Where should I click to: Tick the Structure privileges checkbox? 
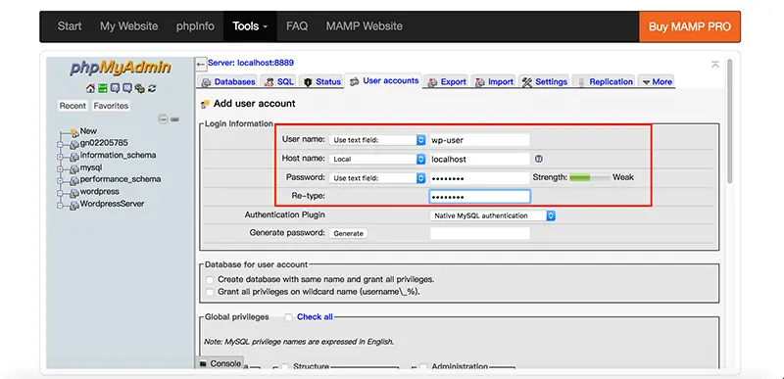[284, 366]
